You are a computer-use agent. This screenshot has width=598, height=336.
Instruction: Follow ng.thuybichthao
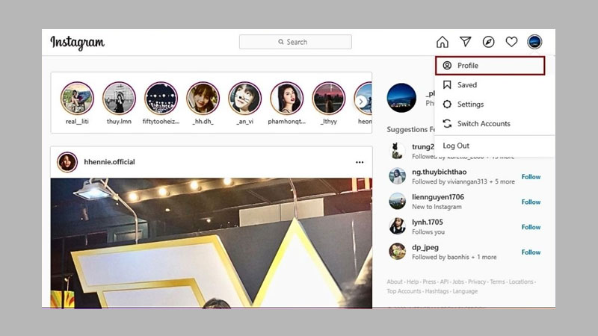tap(531, 177)
